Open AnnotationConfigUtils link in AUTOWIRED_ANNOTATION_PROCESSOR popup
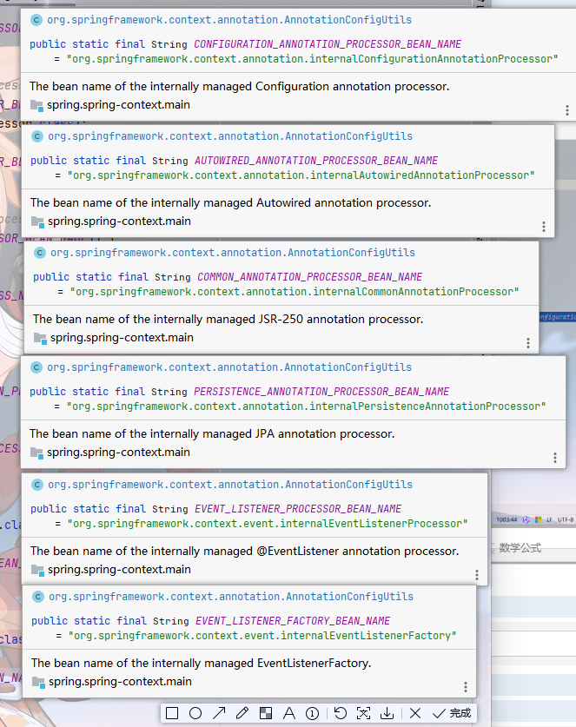This screenshot has width=576, height=727. click(x=230, y=136)
